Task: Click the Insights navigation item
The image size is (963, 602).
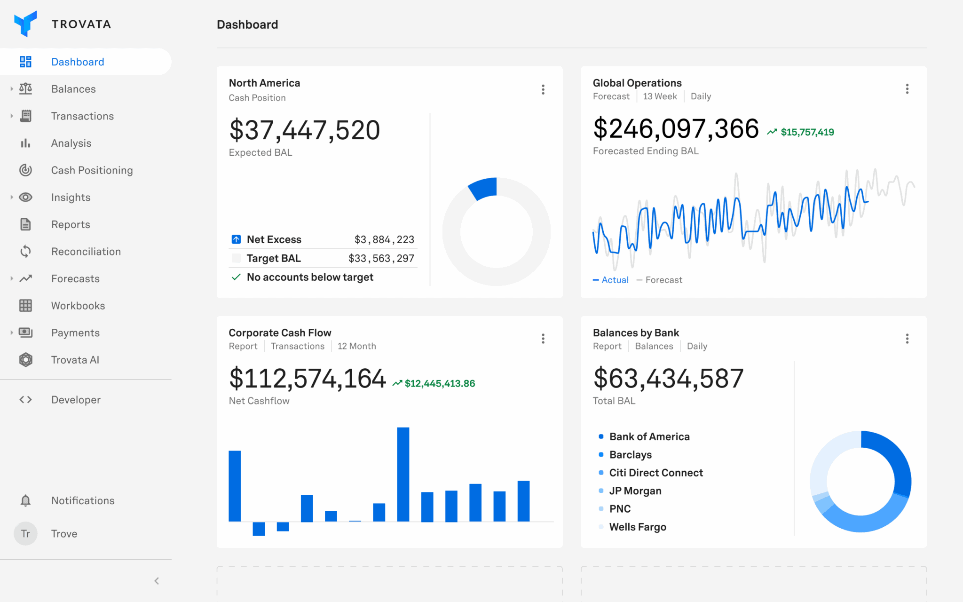Action: (x=71, y=197)
